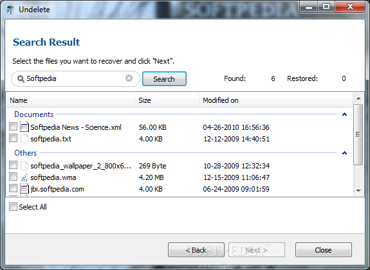Click the softpedia.txt file icon

[x=24, y=139]
